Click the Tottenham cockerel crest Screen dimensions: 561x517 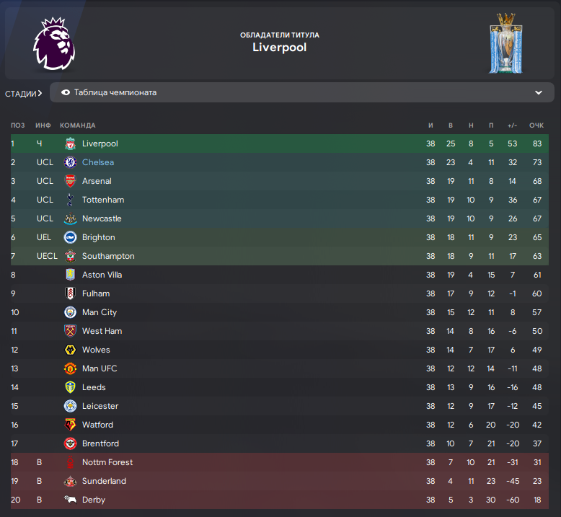pos(70,200)
